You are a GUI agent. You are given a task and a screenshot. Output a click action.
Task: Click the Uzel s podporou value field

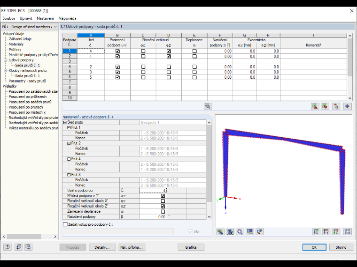(x=153, y=191)
